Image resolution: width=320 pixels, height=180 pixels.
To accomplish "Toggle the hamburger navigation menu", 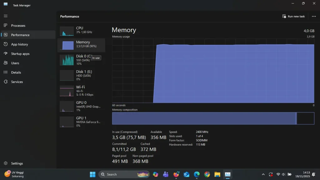I will point(5,16).
